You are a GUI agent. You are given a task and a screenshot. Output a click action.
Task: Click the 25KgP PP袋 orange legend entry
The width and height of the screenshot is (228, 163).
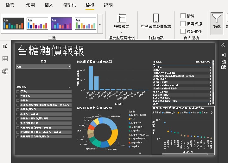(x=136, y=142)
